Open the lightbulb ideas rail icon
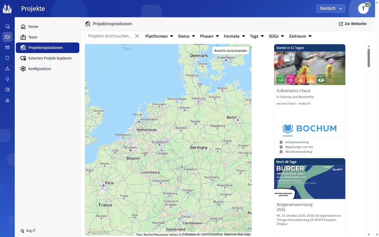This screenshot has height=237, width=379. (7, 79)
